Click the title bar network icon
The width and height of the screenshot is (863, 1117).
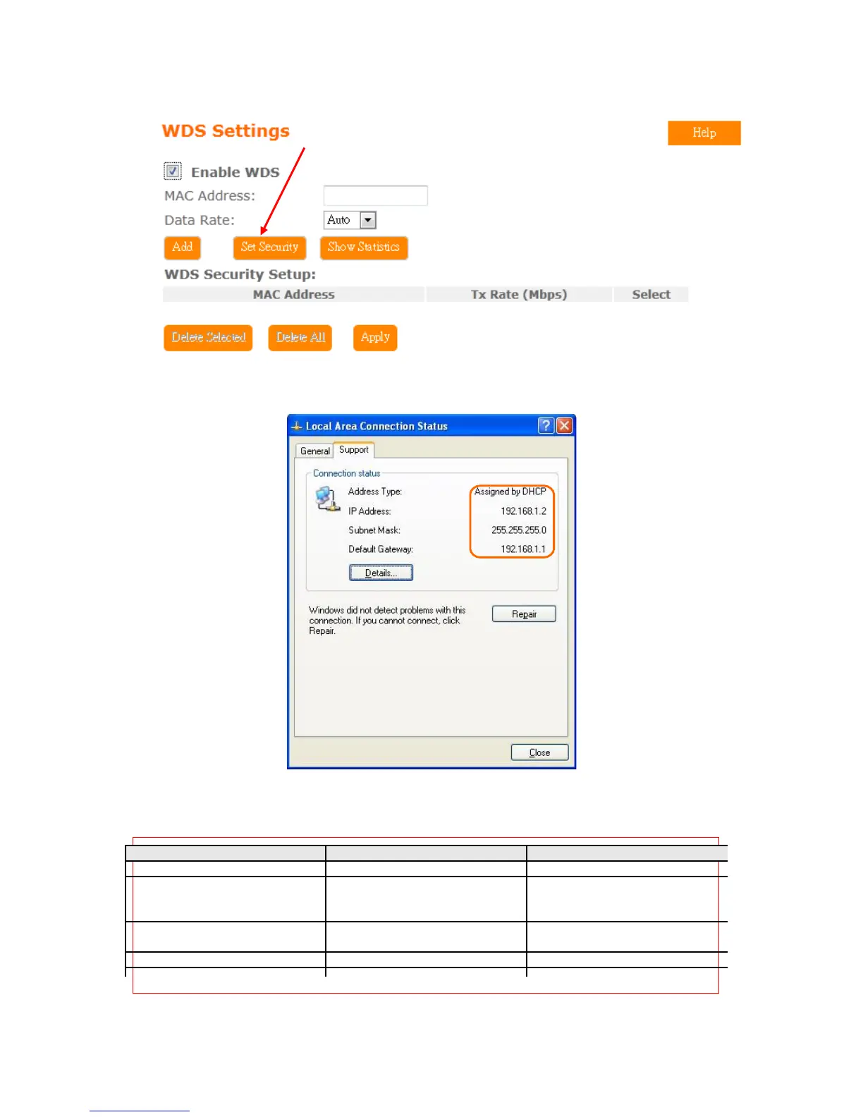(297, 426)
